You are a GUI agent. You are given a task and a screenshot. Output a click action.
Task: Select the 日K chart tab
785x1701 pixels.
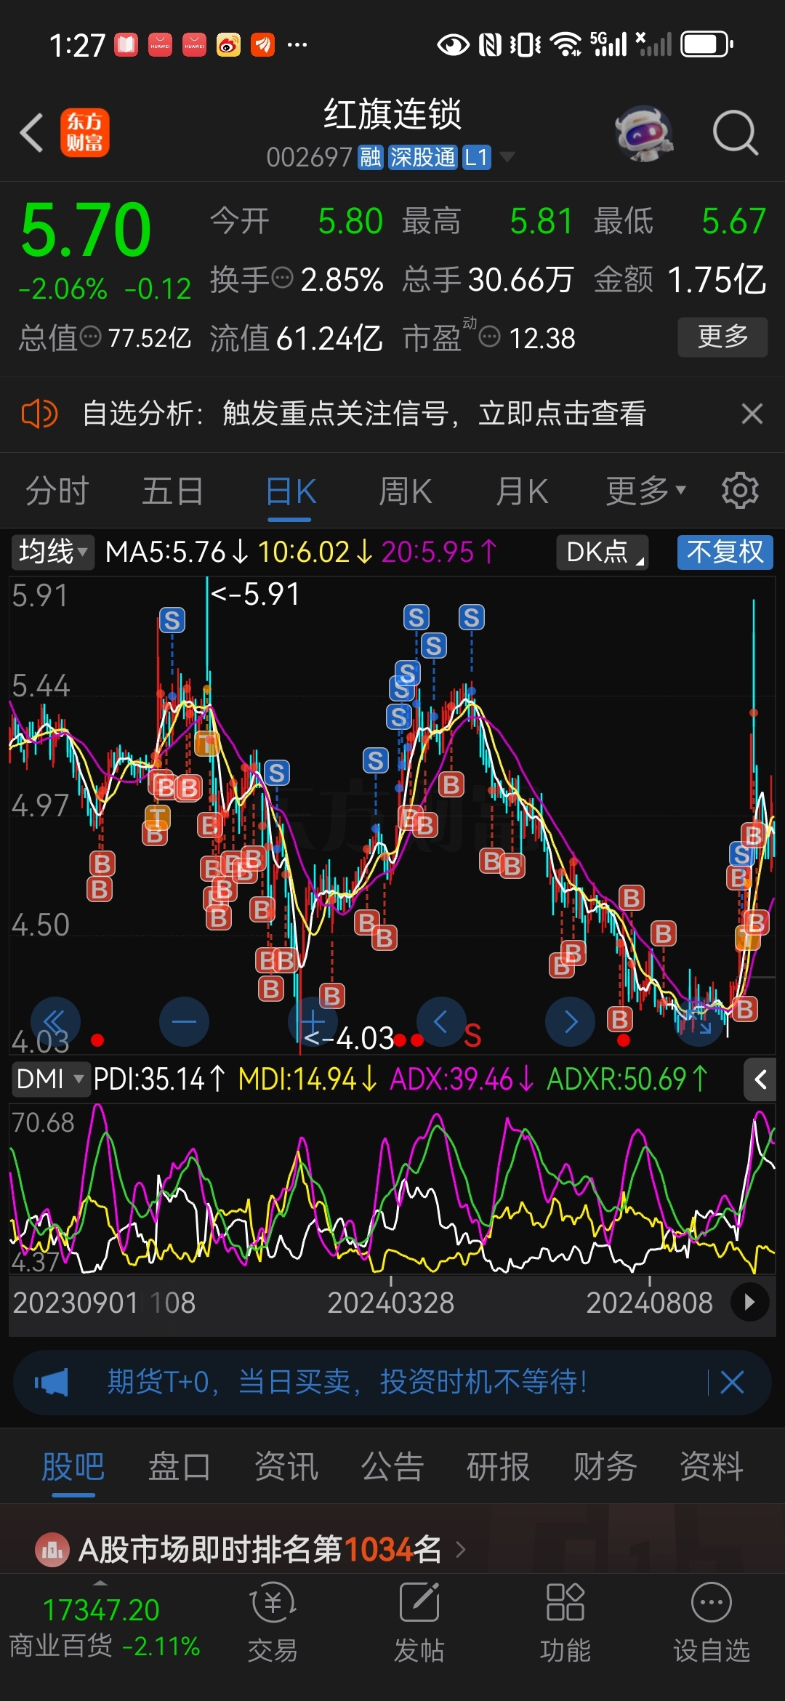click(x=290, y=491)
